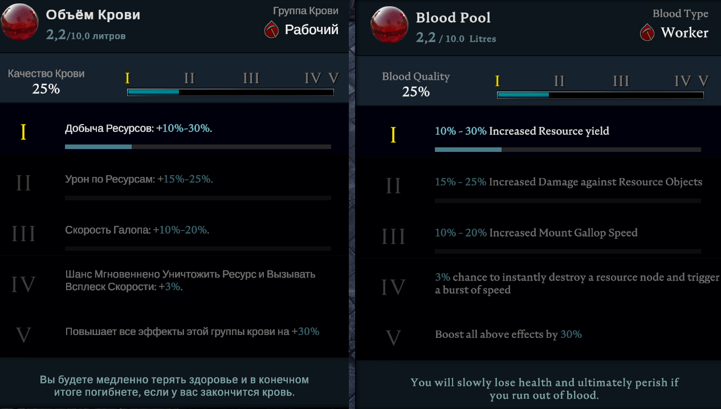721x409 pixels.
Task: Select tier II numeral in English effects list
Action: click(x=393, y=185)
